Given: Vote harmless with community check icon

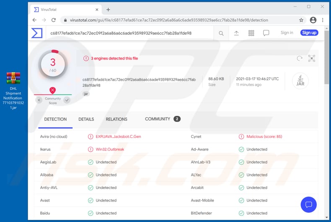Looking at the screenshot, I should coord(67,100).
